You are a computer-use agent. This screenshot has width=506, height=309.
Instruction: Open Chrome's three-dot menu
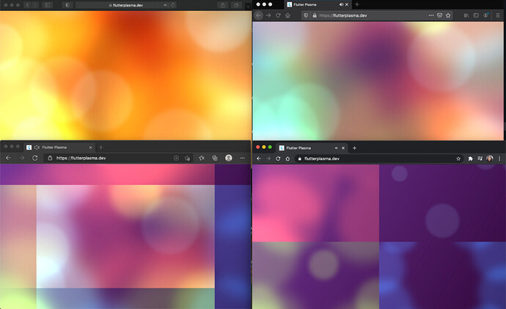click(x=499, y=159)
